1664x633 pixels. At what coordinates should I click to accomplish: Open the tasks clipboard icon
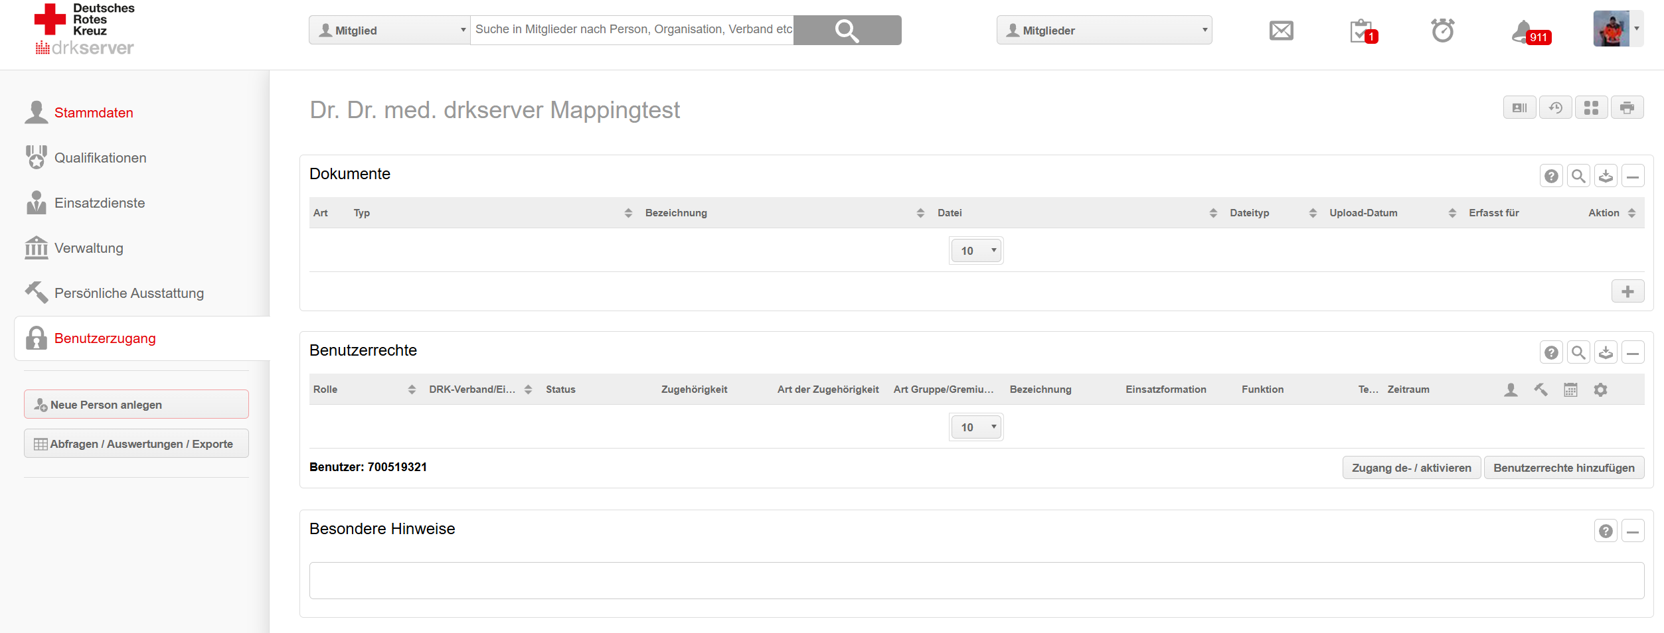point(1361,31)
